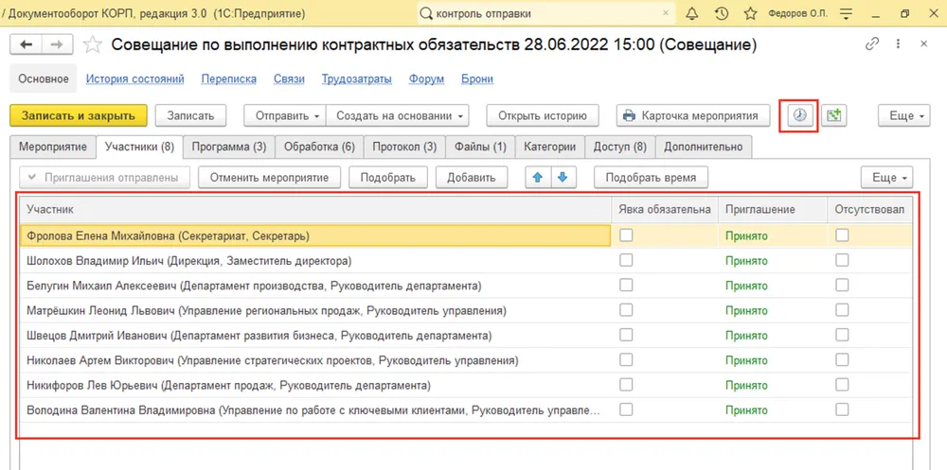Viewport: 947px width, 470px height.
Task: Click "Открыть историю" button
Action: 543,115
